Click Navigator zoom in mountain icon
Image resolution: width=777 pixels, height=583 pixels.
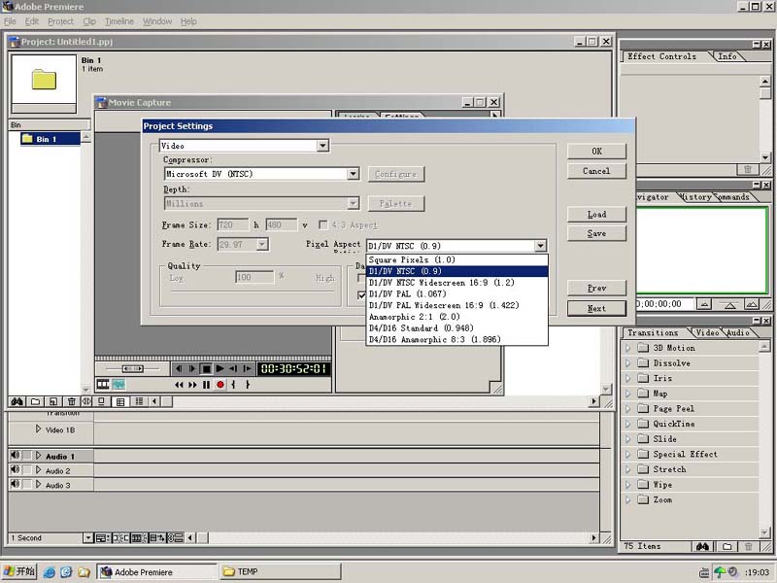(752, 304)
